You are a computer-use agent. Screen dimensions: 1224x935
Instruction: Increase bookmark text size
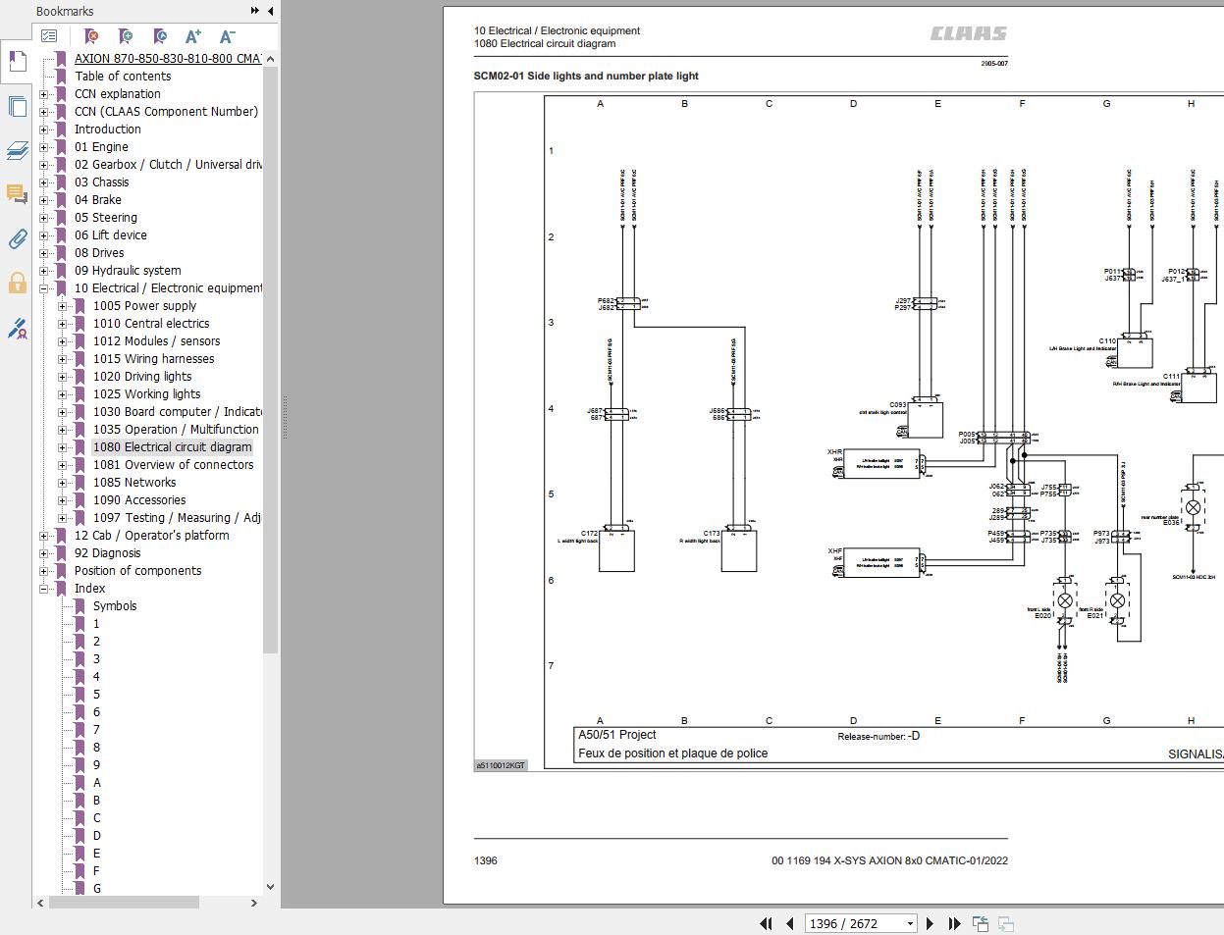tap(193, 36)
